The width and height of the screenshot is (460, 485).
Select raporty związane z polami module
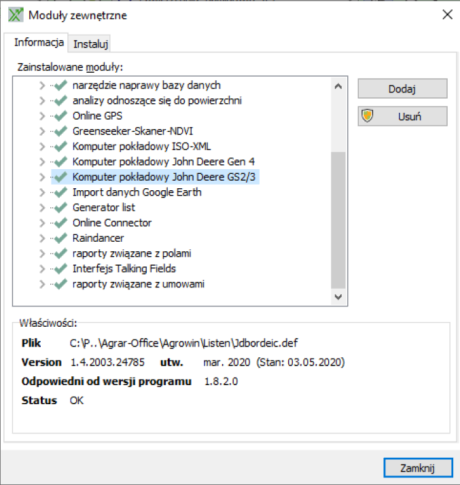coord(132,253)
